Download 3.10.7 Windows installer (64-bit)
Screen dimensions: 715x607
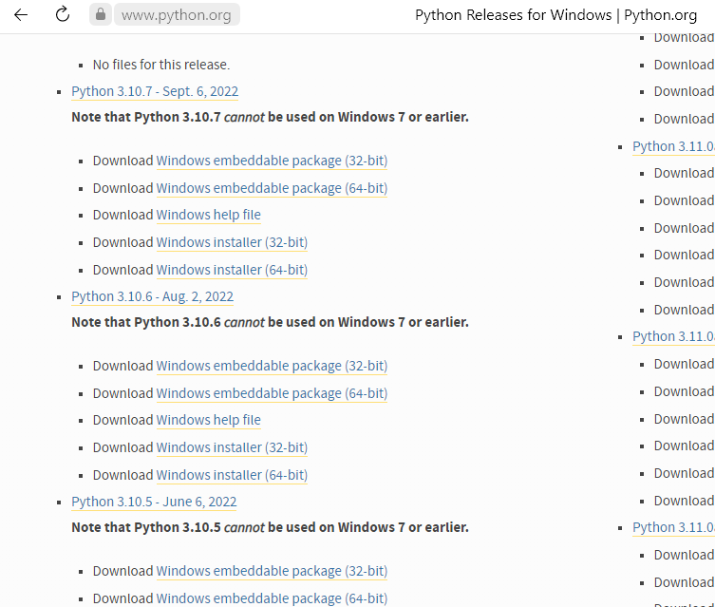coord(232,270)
